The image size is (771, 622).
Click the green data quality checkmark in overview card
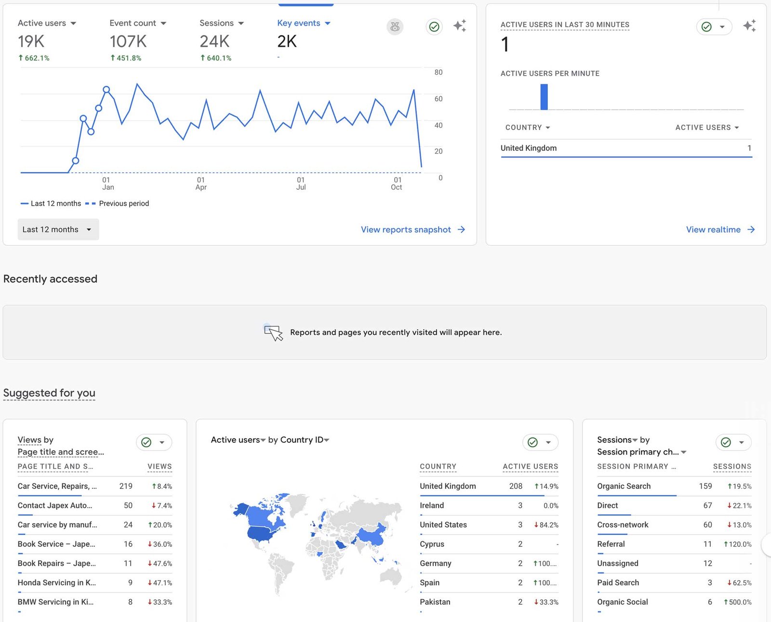tap(434, 27)
